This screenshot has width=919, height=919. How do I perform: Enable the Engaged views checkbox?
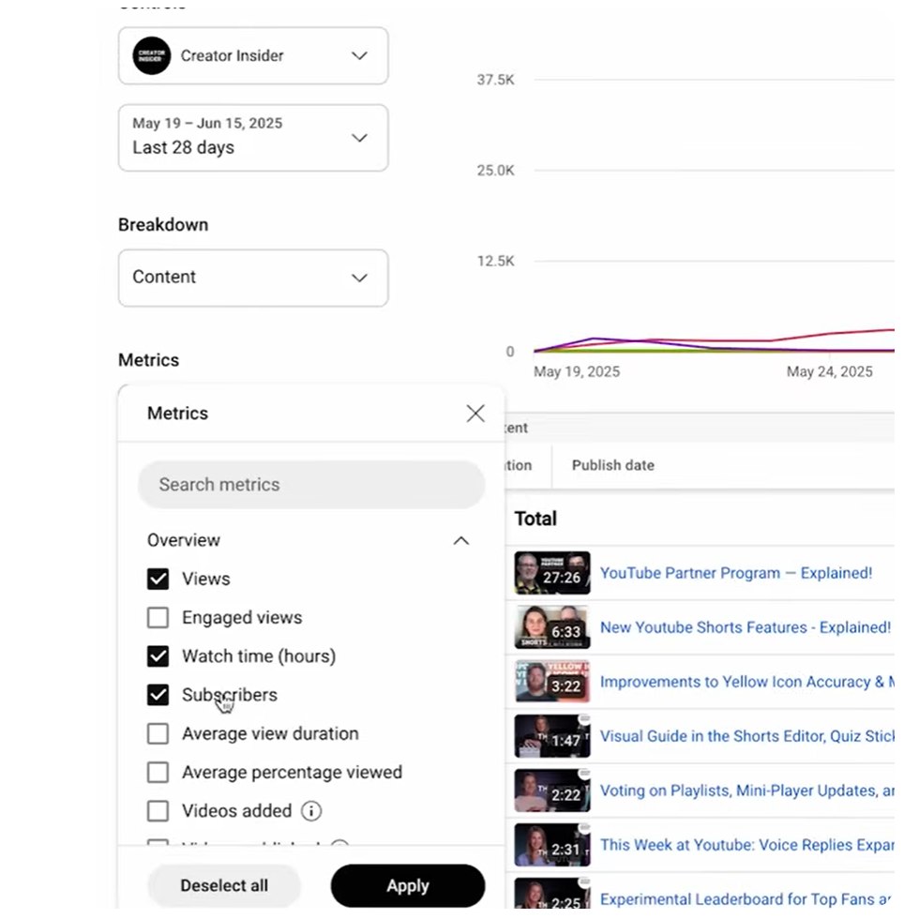click(158, 618)
